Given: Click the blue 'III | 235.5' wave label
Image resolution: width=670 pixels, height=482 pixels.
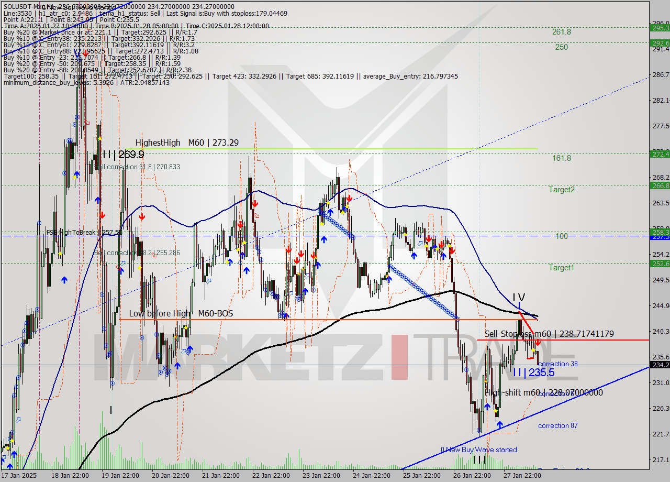Looking at the screenshot, I should 533,373.
